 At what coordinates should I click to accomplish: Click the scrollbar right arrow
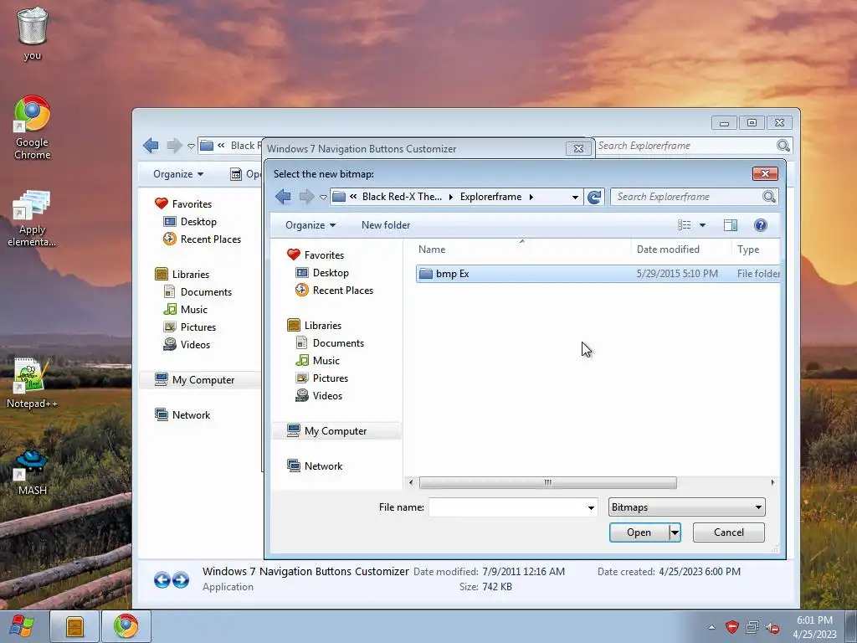772,482
